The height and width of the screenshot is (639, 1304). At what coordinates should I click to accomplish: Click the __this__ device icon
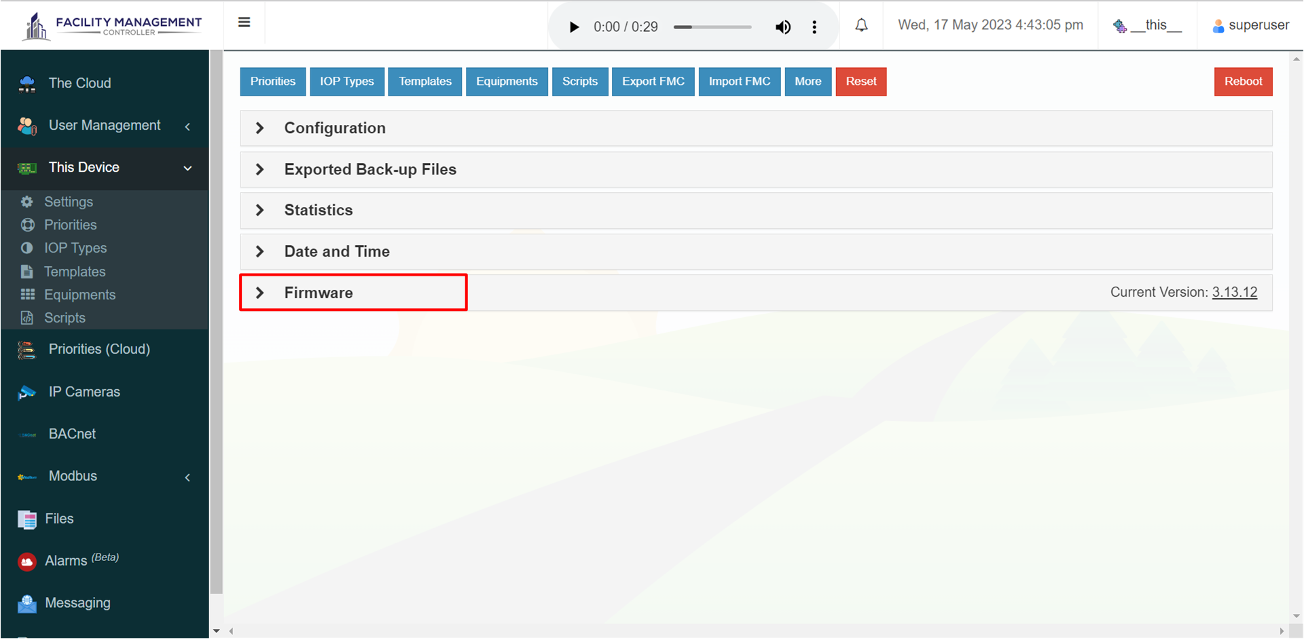(1120, 26)
